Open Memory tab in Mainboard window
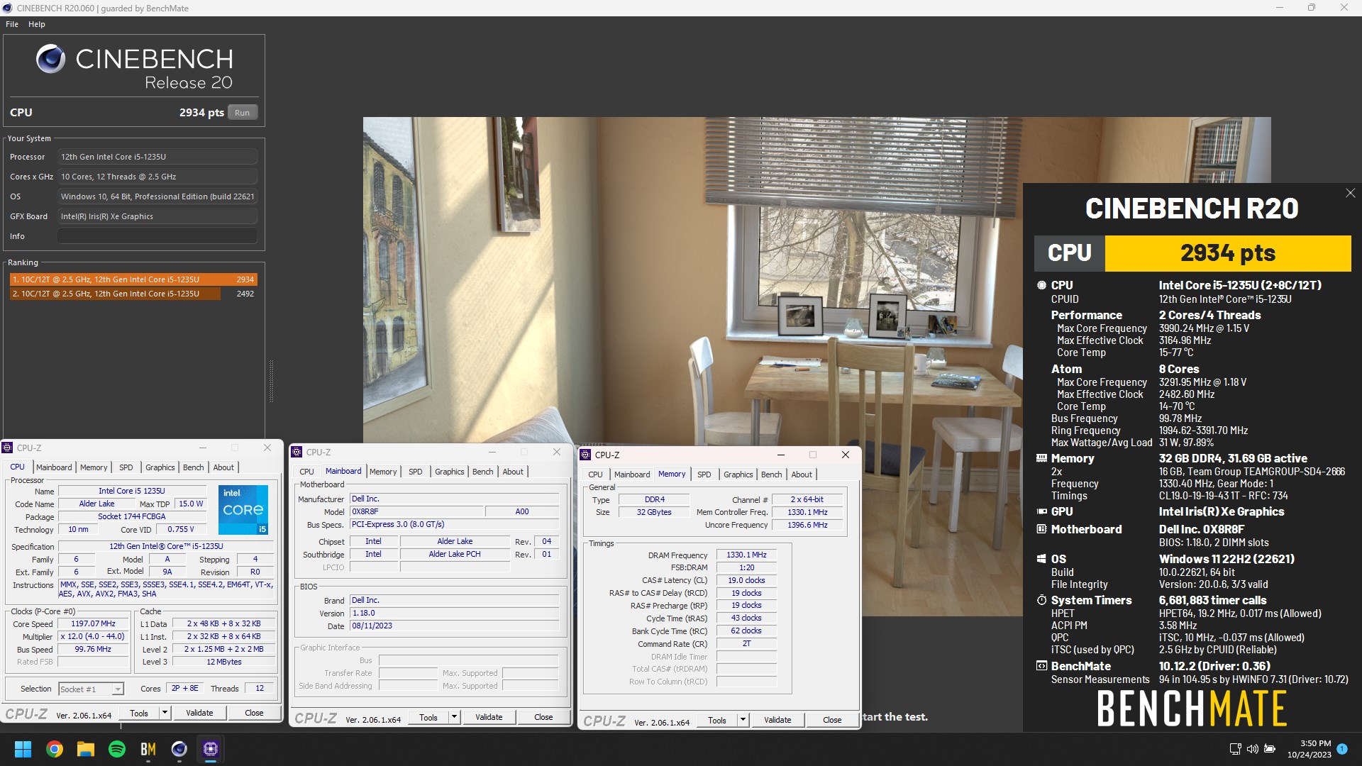Image resolution: width=1362 pixels, height=766 pixels. [383, 472]
